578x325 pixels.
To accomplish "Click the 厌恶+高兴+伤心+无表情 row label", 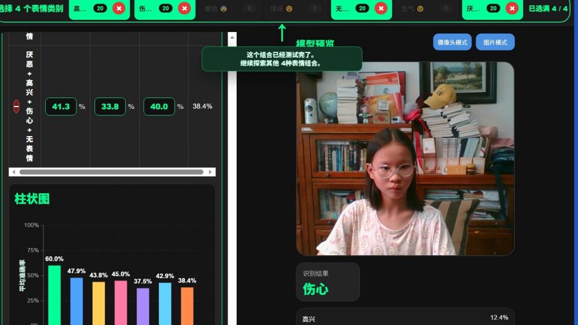I will tap(30, 106).
